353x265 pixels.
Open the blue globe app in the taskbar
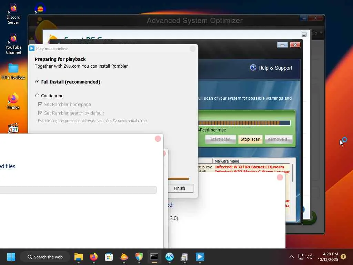point(169,257)
